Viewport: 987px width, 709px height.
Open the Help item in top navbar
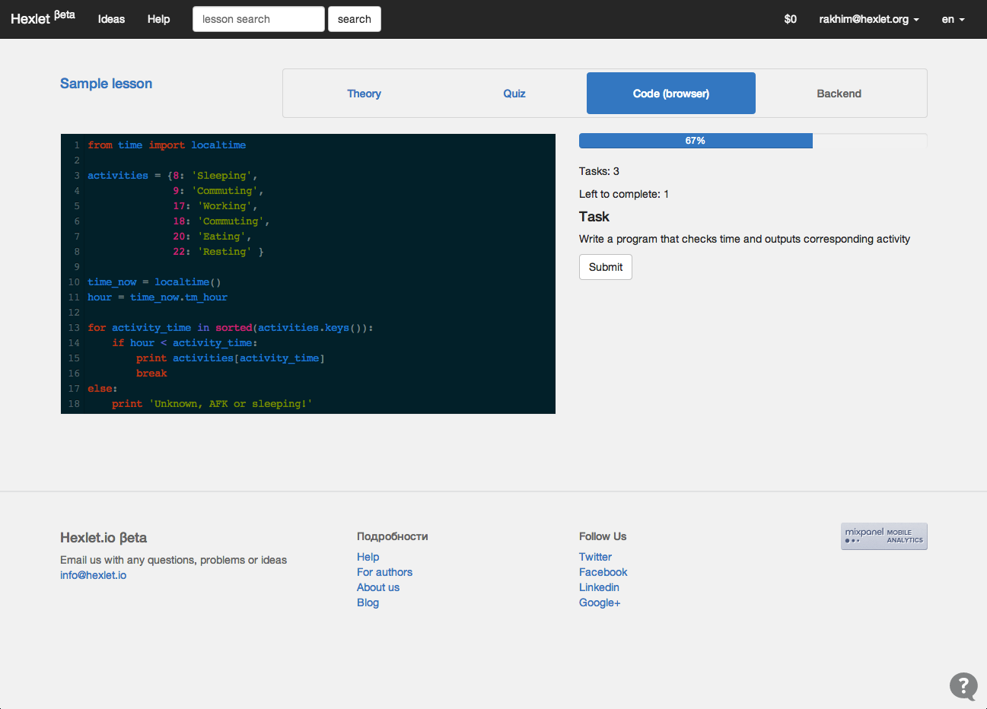click(158, 19)
